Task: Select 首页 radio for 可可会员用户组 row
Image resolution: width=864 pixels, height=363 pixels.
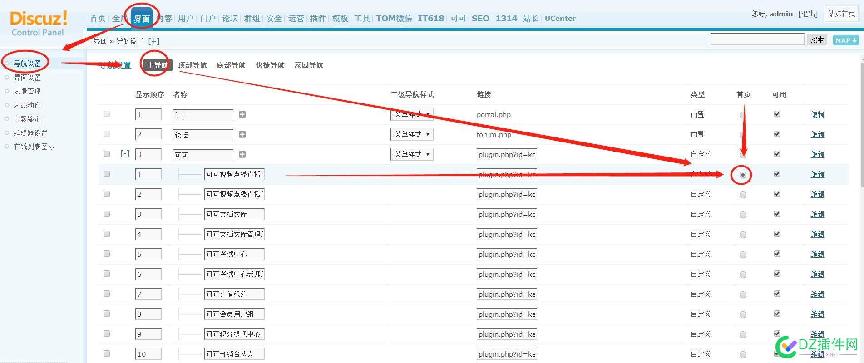Action: pos(743,314)
